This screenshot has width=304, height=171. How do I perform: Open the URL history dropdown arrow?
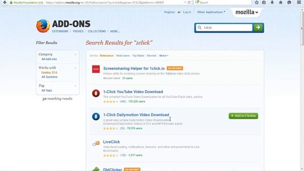click(x=185, y=2)
